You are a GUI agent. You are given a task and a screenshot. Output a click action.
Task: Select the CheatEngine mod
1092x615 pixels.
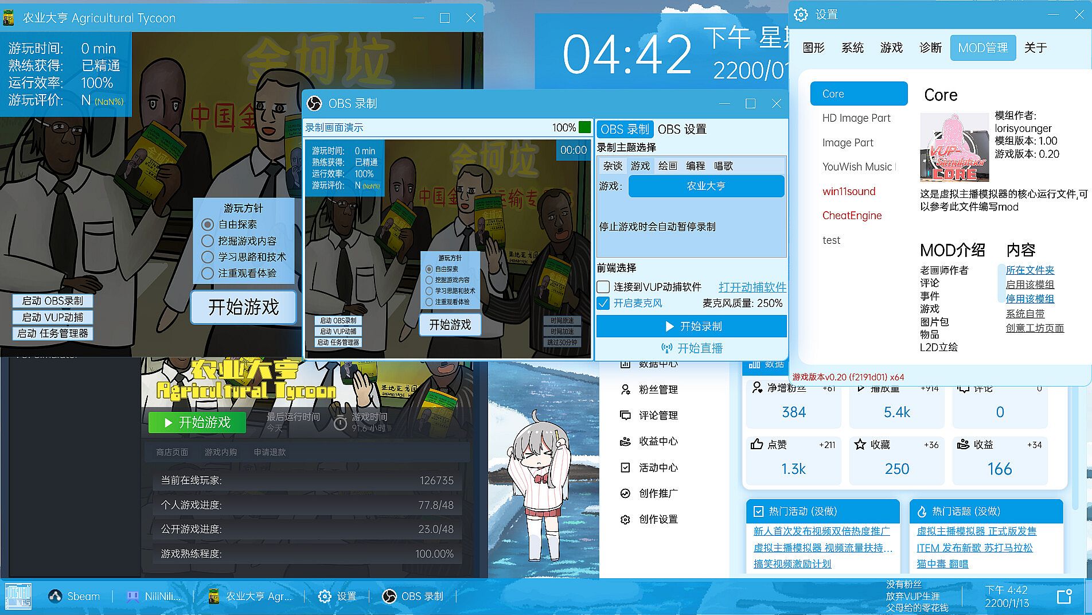pyautogui.click(x=859, y=216)
